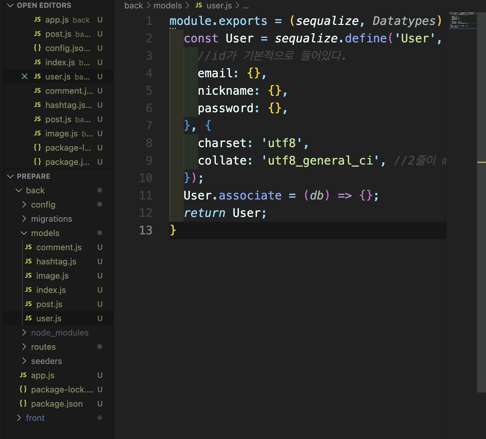The width and height of the screenshot is (486, 439).
Task: Close the user.js open editor
Action: [24, 77]
